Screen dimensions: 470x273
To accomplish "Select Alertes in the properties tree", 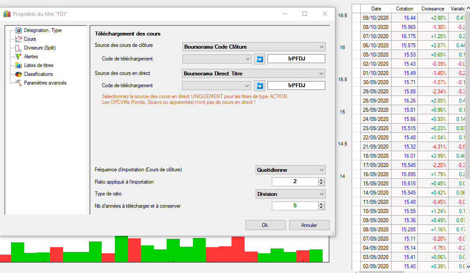I will point(31,57).
